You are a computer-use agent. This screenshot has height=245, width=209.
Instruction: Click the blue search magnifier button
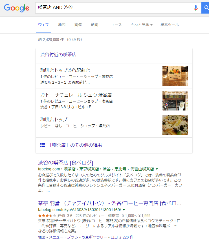point(205,8)
